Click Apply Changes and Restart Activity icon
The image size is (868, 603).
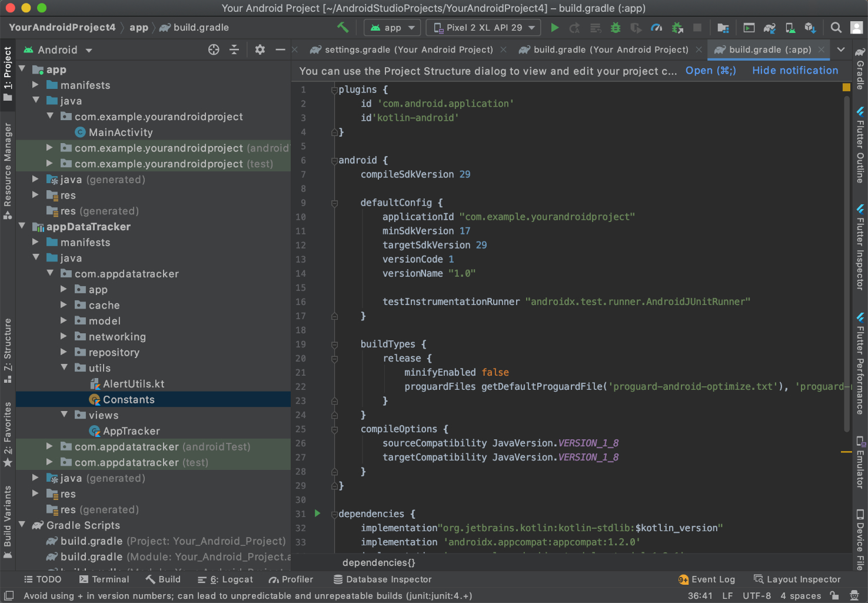coord(575,27)
